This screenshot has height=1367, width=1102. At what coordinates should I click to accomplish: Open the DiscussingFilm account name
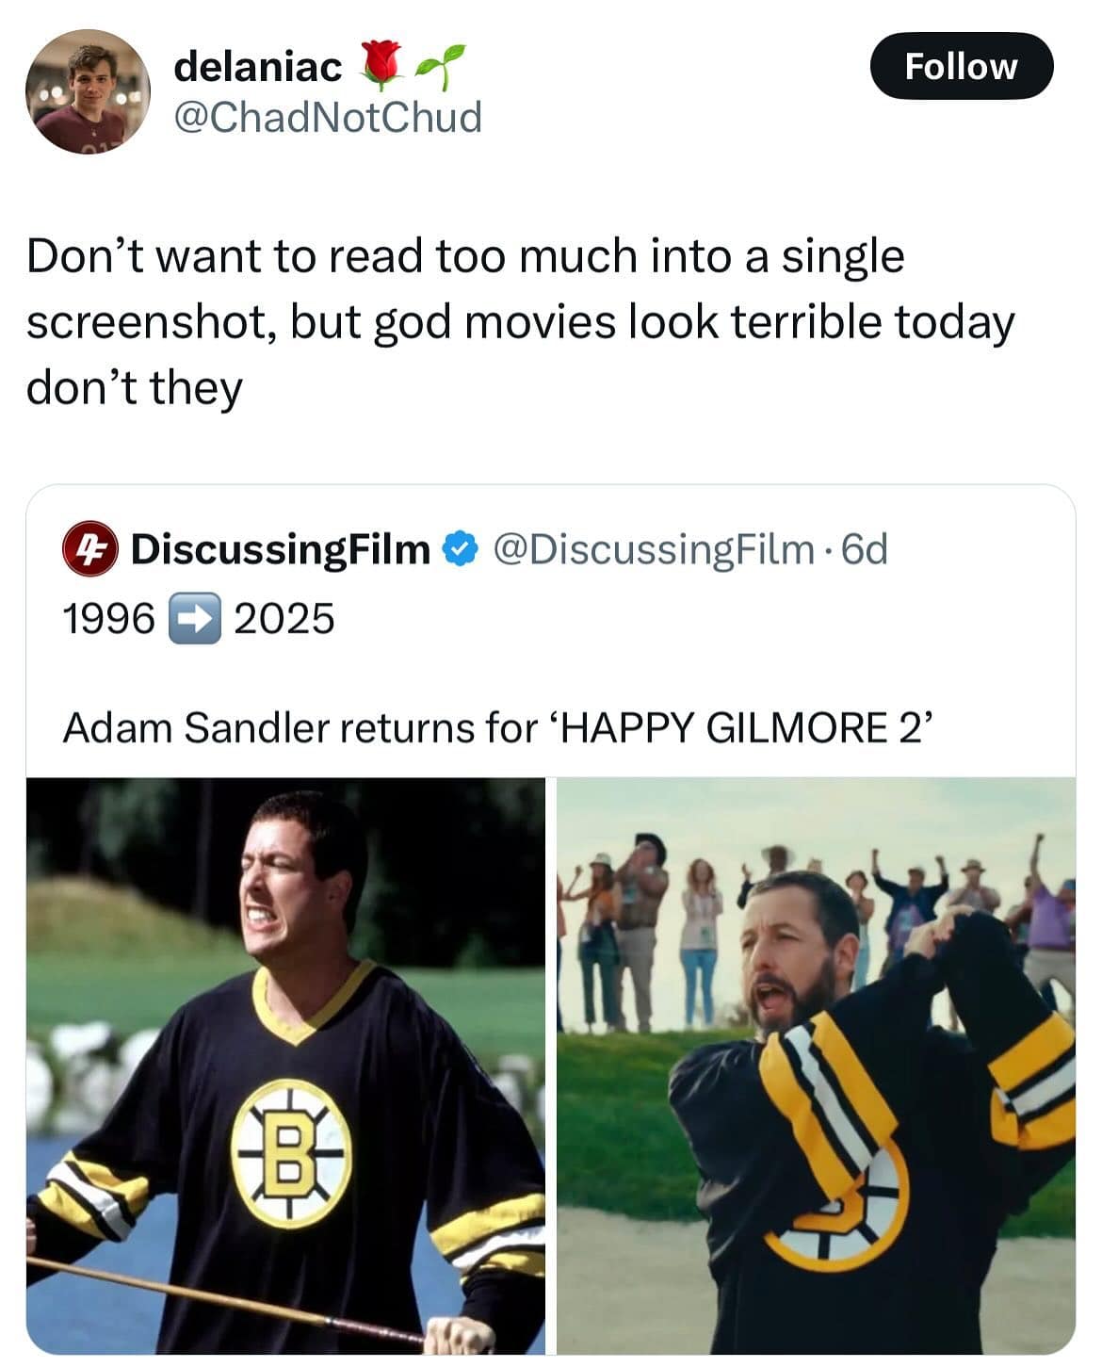(280, 549)
